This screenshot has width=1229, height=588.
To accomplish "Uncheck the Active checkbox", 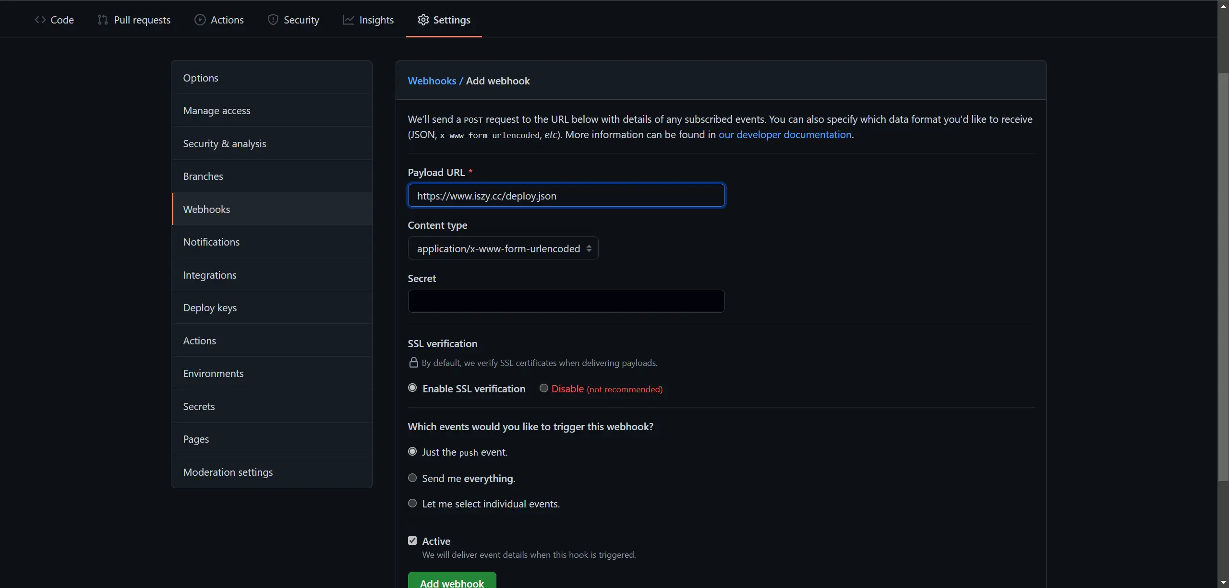I will pos(412,540).
